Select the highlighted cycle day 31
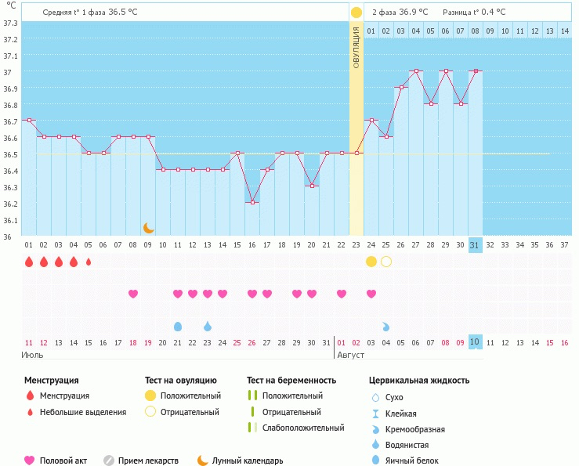This screenshot has width=579, height=466. [475, 245]
